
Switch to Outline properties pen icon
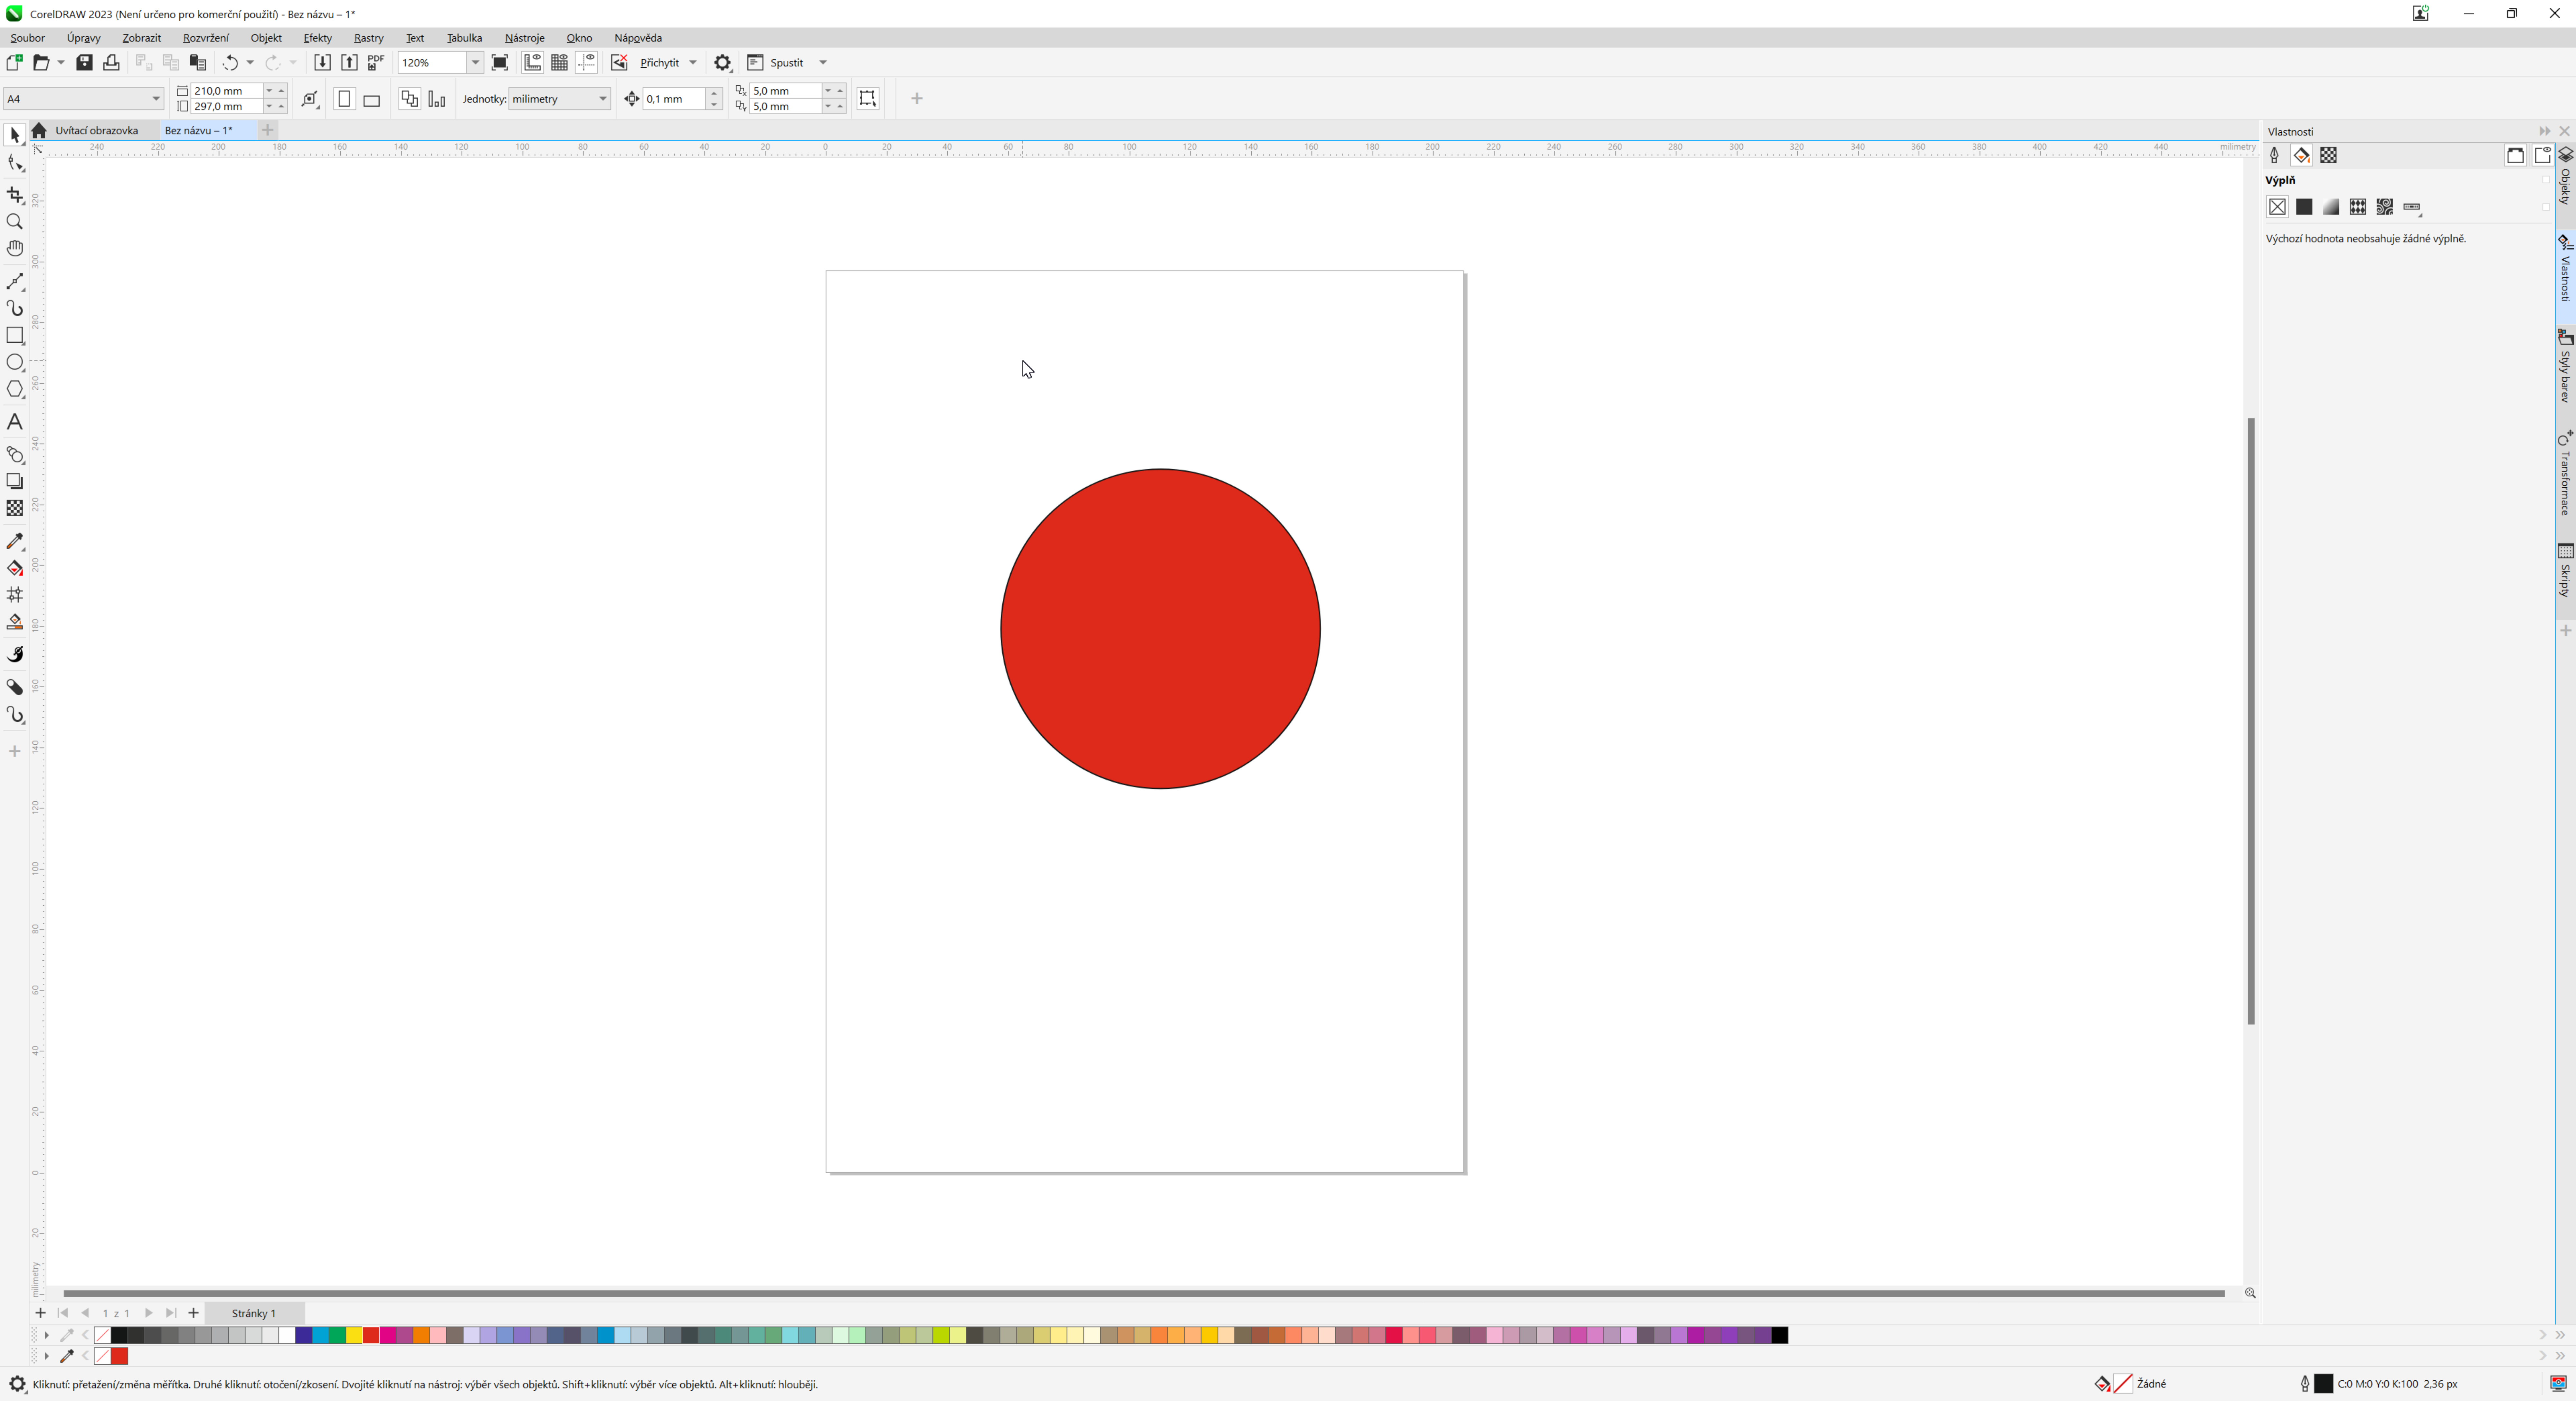pyautogui.click(x=2274, y=155)
